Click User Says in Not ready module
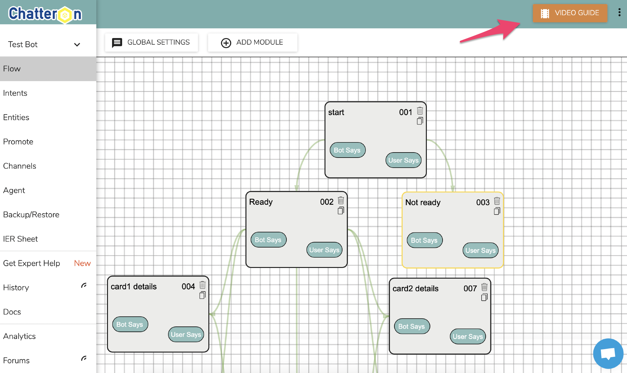Viewport: 627px width, 373px height. coord(480,250)
